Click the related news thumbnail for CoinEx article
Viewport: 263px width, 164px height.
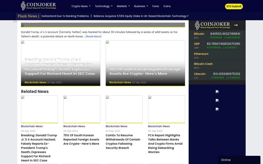(x=124, y=109)
